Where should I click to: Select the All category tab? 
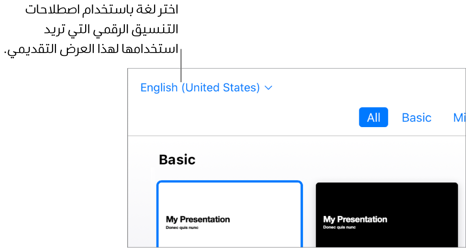373,118
